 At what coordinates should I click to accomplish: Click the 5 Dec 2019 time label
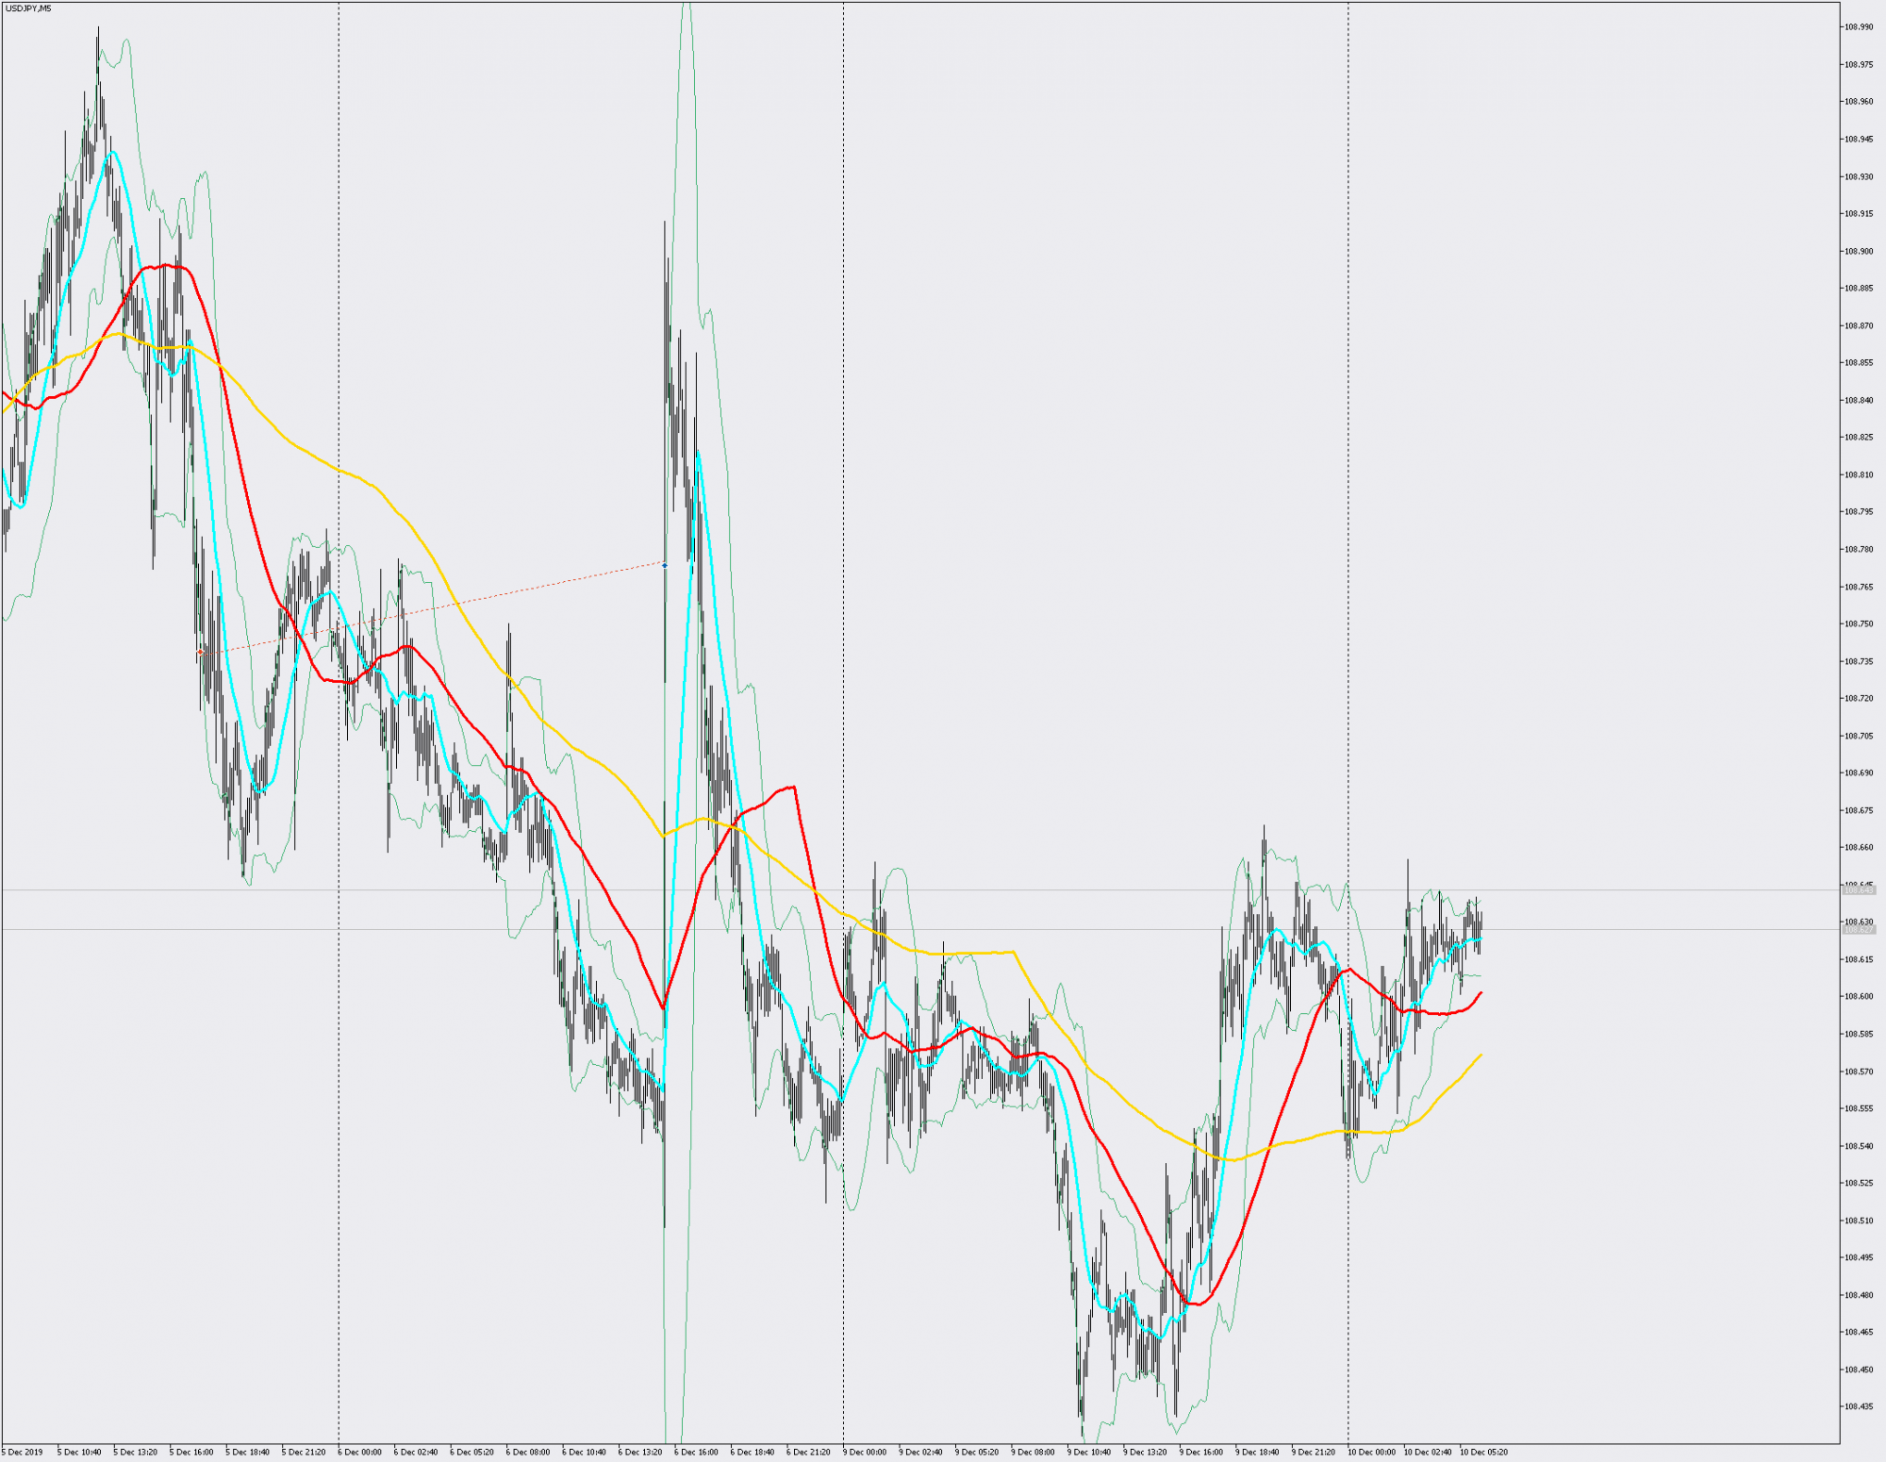point(22,1453)
